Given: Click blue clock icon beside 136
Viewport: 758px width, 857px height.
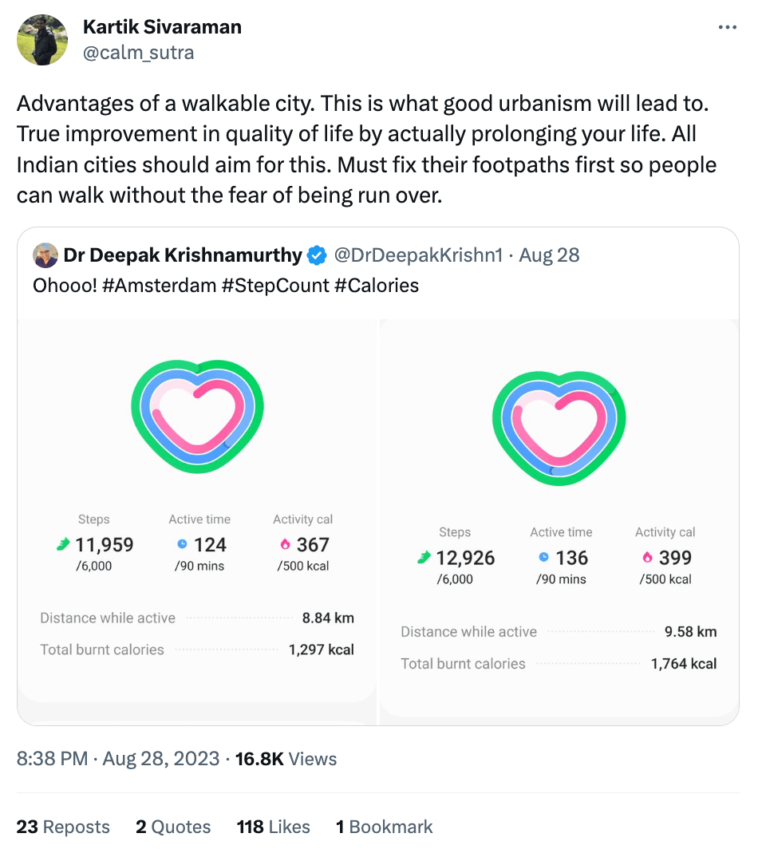Looking at the screenshot, I should coord(544,557).
